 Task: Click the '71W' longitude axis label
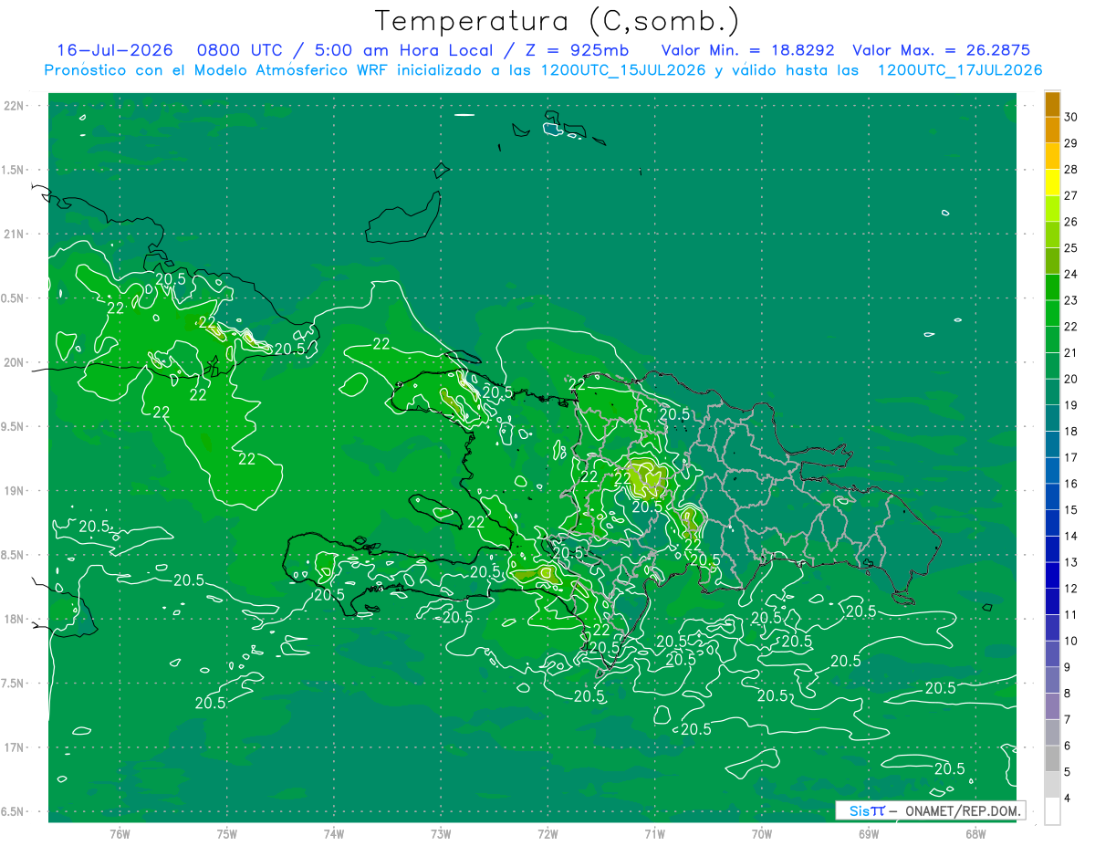654,834
